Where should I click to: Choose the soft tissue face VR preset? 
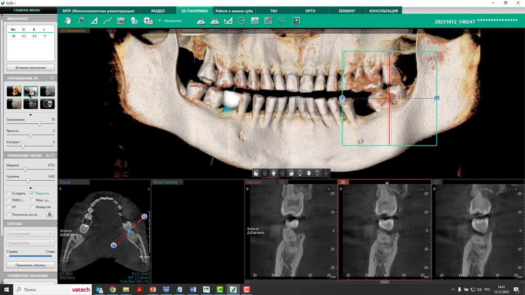(x=14, y=104)
